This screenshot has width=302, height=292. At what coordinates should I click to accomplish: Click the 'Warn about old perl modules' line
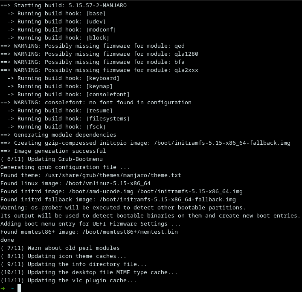pos(60,248)
